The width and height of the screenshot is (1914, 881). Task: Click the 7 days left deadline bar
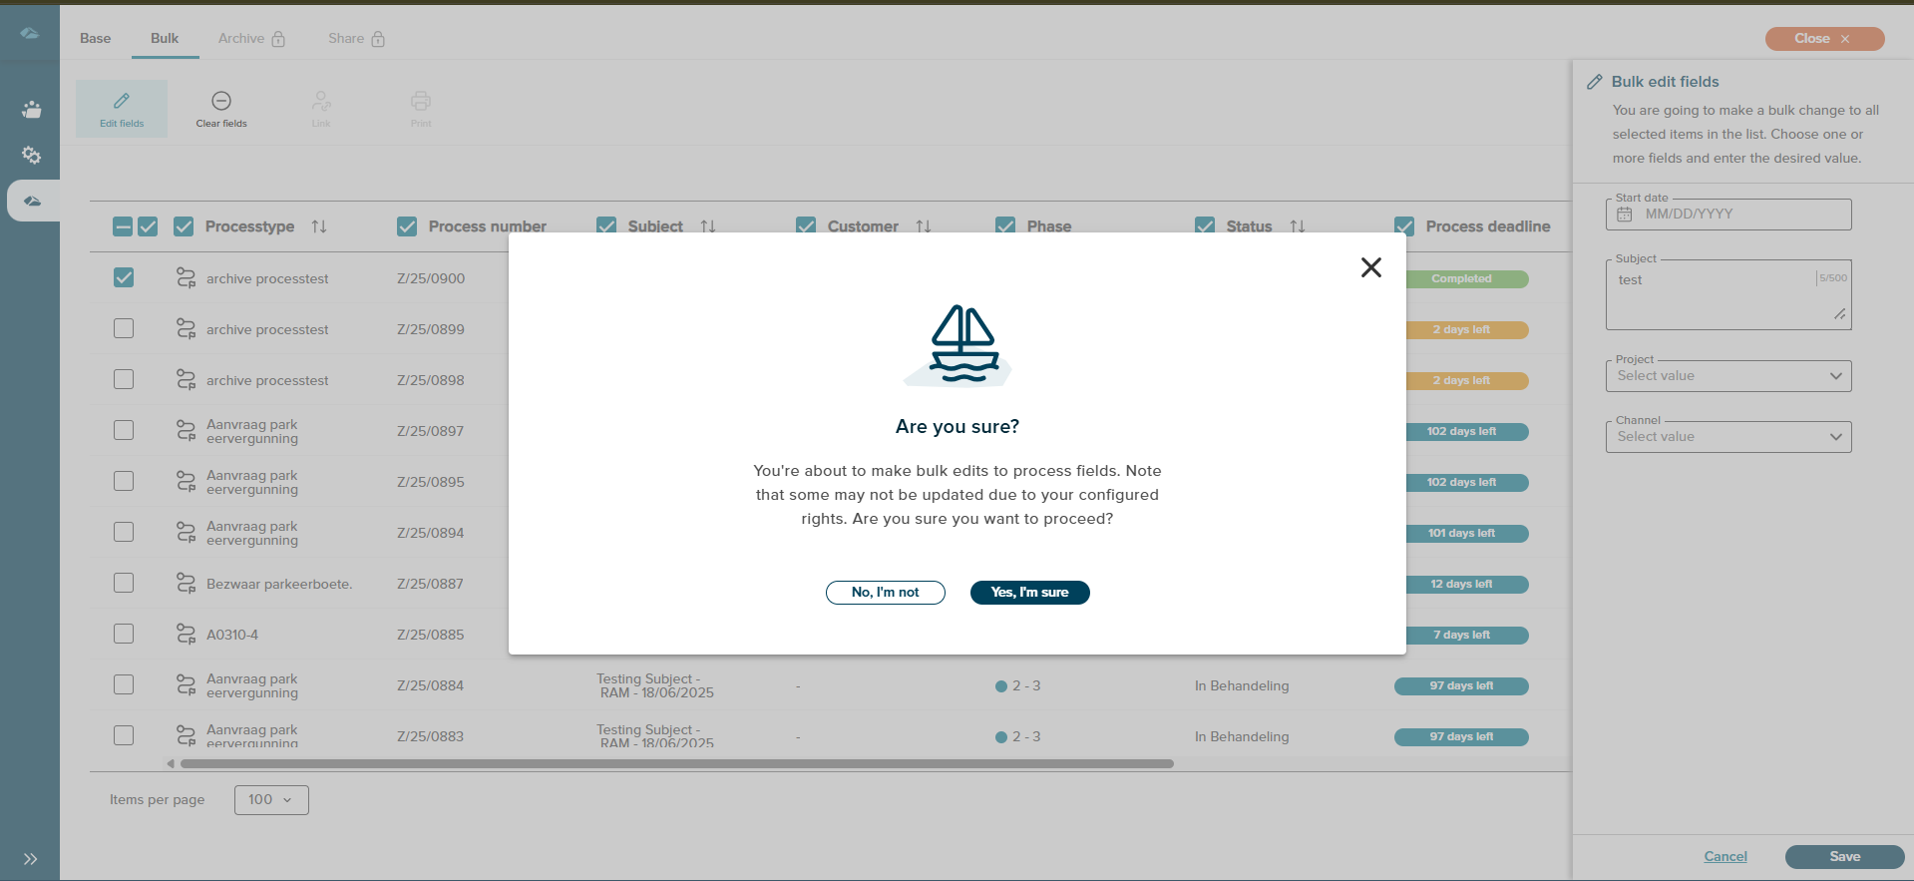(1461, 636)
